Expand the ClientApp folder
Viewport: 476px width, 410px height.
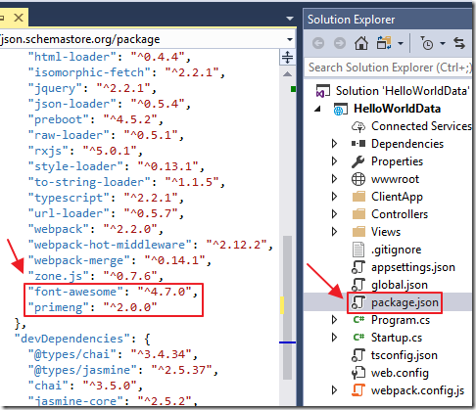[x=334, y=197]
